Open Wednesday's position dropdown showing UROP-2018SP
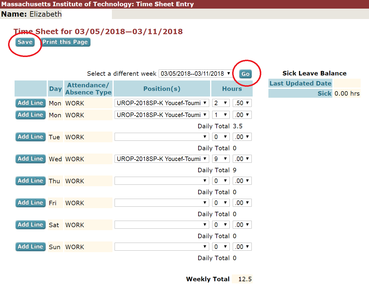 (162, 159)
